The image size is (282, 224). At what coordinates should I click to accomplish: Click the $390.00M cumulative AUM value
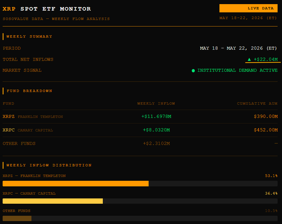(x=266, y=117)
